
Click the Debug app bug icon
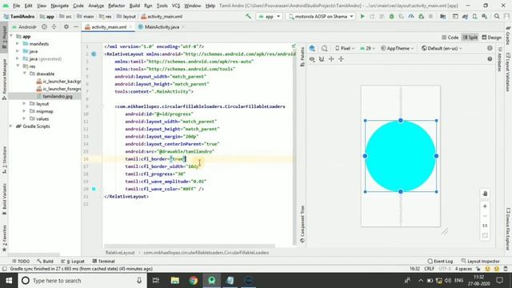click(x=391, y=16)
